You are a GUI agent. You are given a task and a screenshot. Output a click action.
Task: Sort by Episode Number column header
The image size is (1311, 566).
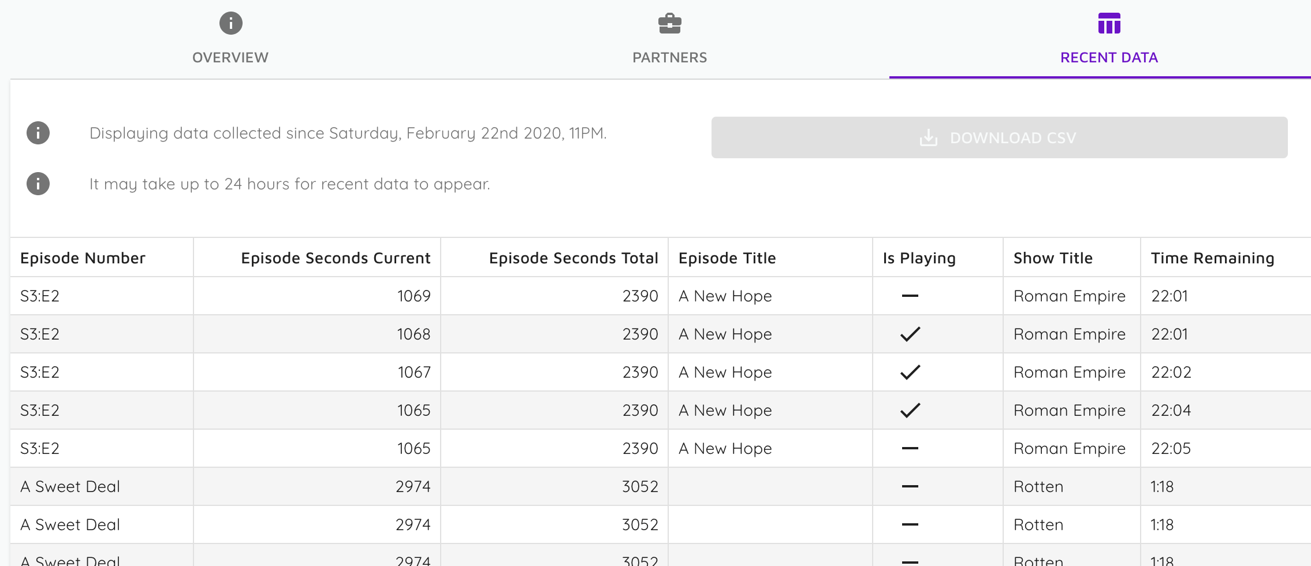(x=83, y=258)
